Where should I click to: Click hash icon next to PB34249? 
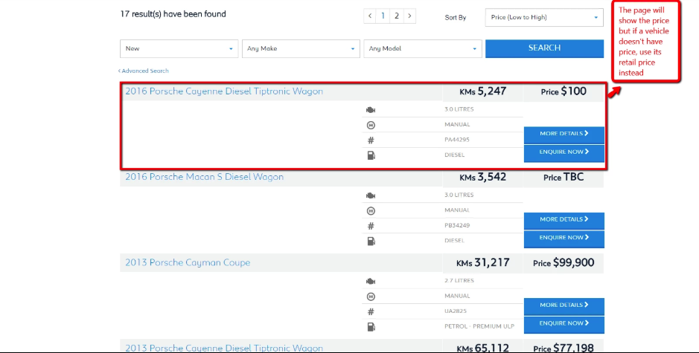[x=371, y=226]
